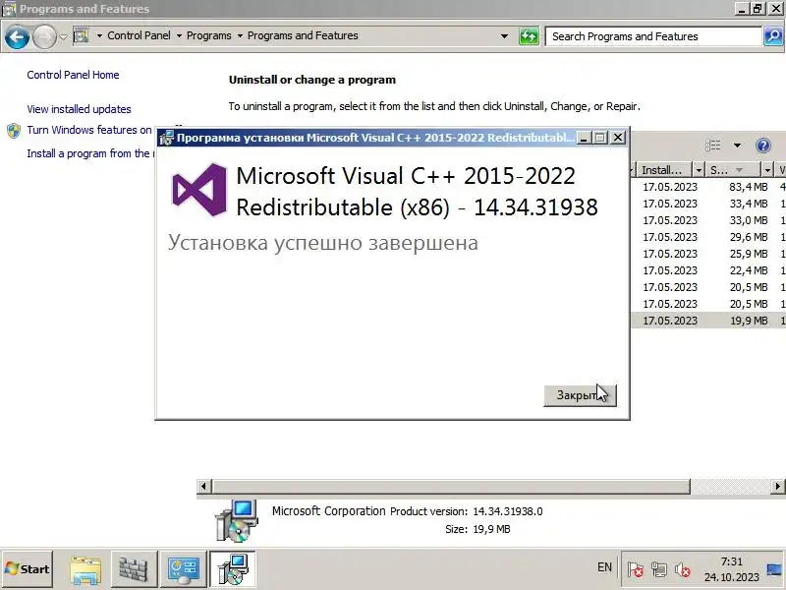Switch to the installer taskbar button
The height and width of the screenshot is (590, 786).
click(x=233, y=569)
